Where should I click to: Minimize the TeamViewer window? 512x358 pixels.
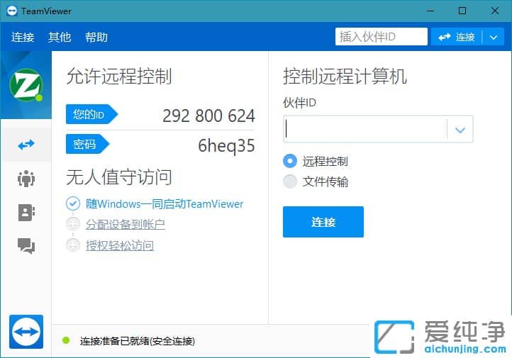pyautogui.click(x=430, y=11)
